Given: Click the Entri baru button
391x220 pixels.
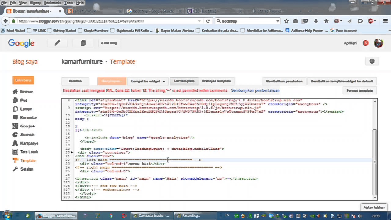Looking at the screenshot, I should [x=23, y=80].
